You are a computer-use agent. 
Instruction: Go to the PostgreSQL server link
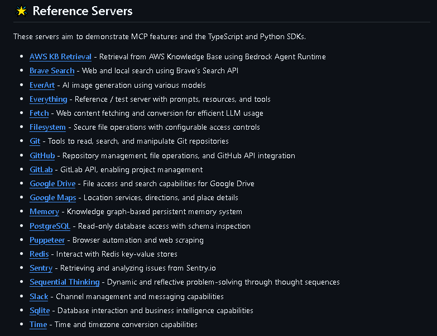pos(50,226)
